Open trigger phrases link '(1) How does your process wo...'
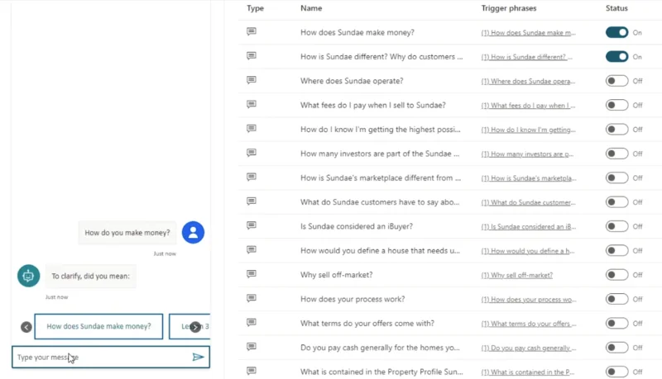 tap(529, 300)
